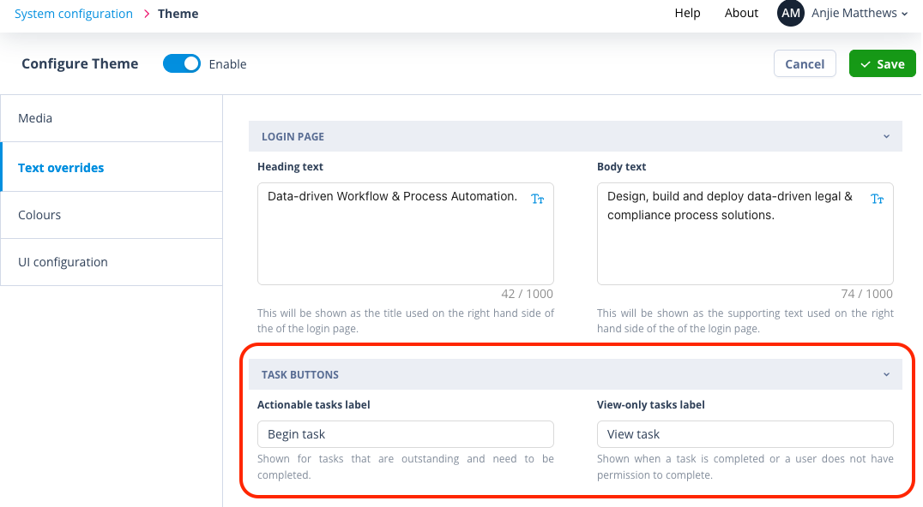
Task: Open the Help menu item
Action: (x=687, y=13)
